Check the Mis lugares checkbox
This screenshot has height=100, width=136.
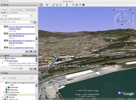(3, 58)
